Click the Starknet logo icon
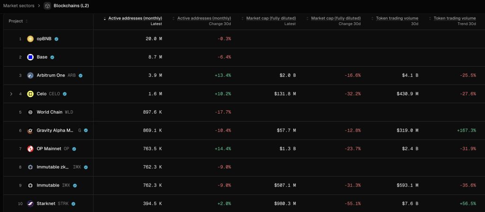This screenshot has width=485, height=212. 30,203
